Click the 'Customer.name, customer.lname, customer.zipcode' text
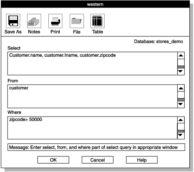This screenshot has width=194, height=172. (63, 55)
